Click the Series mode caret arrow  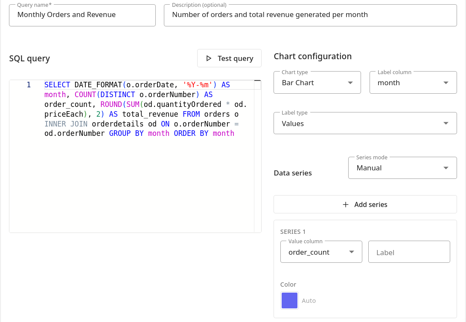(446, 168)
